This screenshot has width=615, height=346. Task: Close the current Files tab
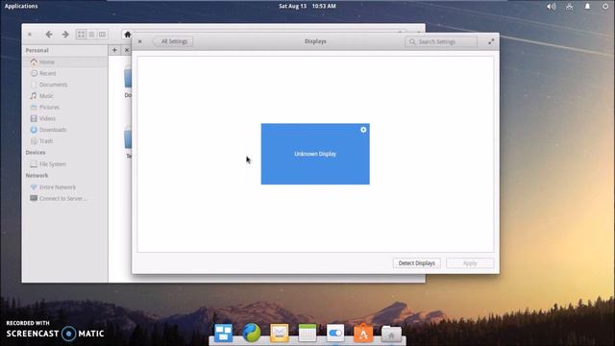[126, 50]
